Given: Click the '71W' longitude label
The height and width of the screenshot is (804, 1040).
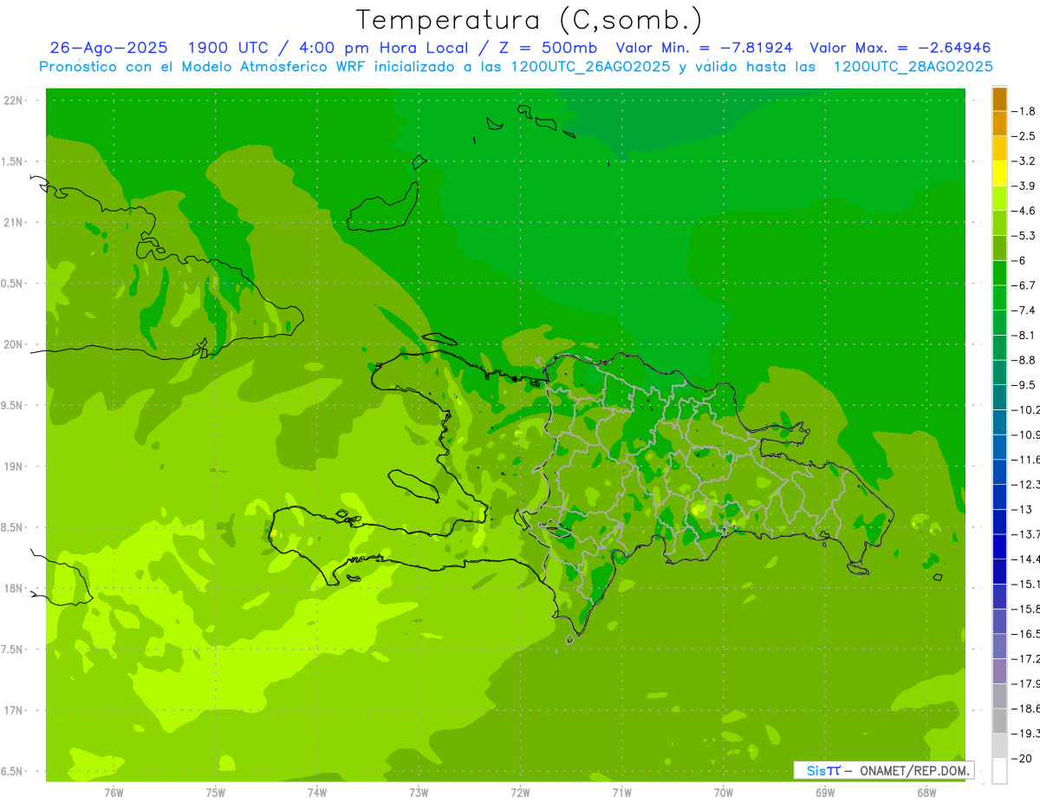Looking at the screenshot, I should pos(621,792).
